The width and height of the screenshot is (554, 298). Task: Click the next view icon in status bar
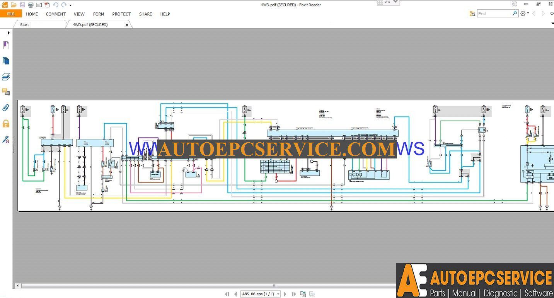(312, 295)
